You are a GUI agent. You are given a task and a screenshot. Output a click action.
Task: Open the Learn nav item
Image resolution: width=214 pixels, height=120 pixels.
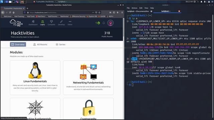[42, 23]
